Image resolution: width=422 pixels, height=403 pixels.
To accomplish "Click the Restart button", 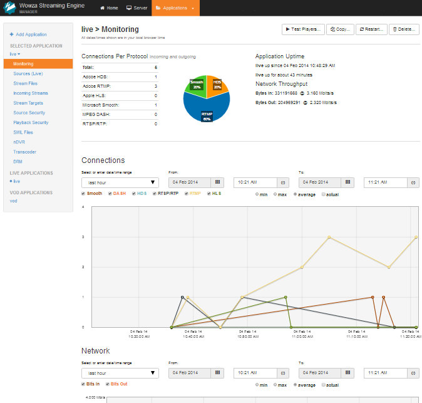I will [371, 29].
